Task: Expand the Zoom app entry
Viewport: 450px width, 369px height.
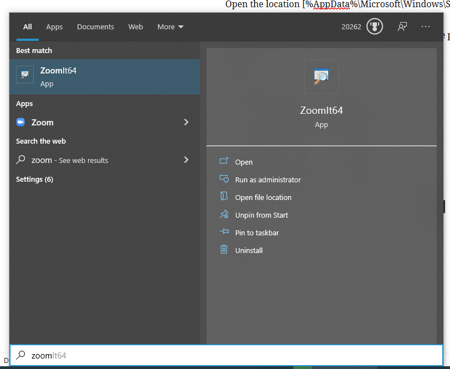Action: coord(187,122)
